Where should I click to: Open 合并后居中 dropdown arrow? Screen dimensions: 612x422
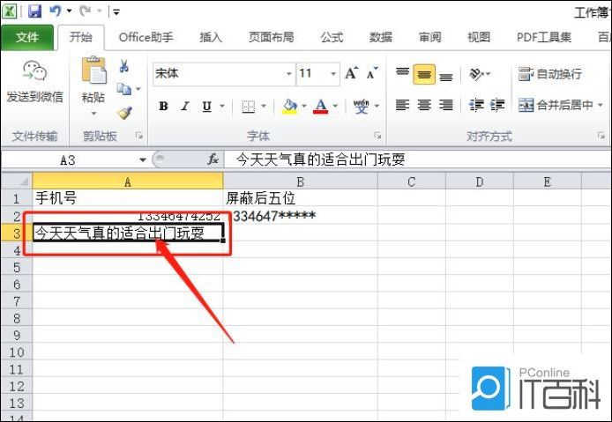(601, 105)
